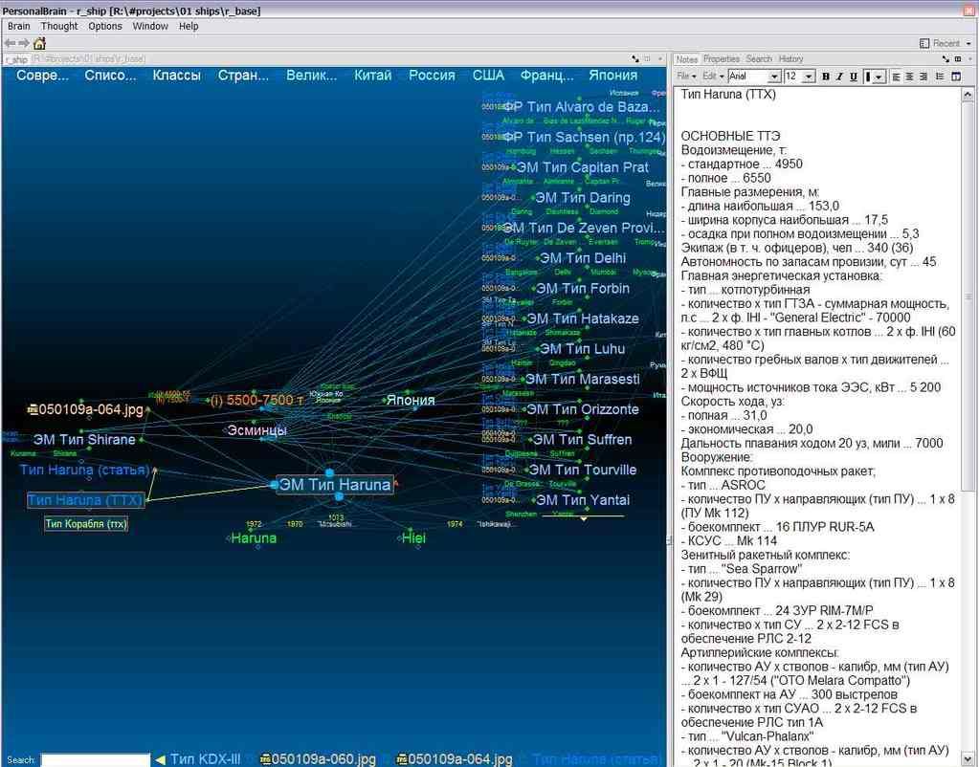This screenshot has height=767, width=979.
Task: Navigate back with the left arrow
Action: pos(10,43)
